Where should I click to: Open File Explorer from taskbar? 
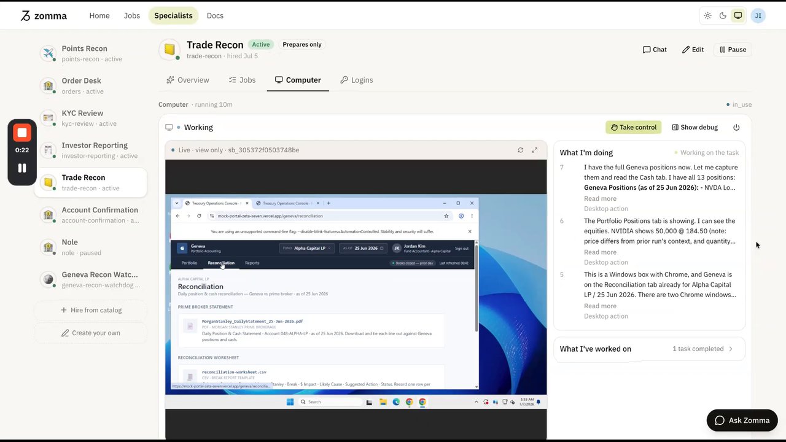383,402
